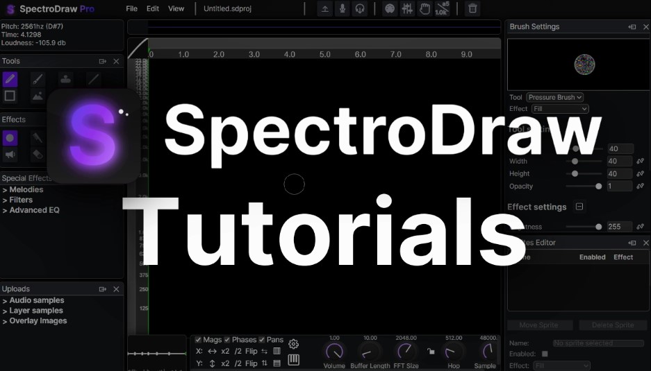
Task: Pop out the Tools panel
Action: [x=103, y=61]
